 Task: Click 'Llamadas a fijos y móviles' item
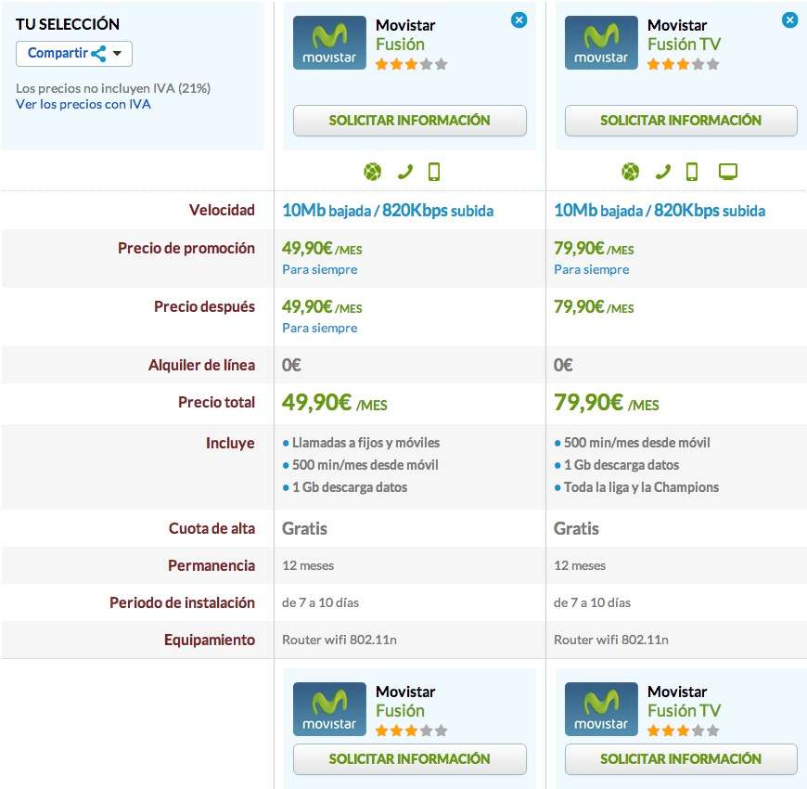click(365, 443)
